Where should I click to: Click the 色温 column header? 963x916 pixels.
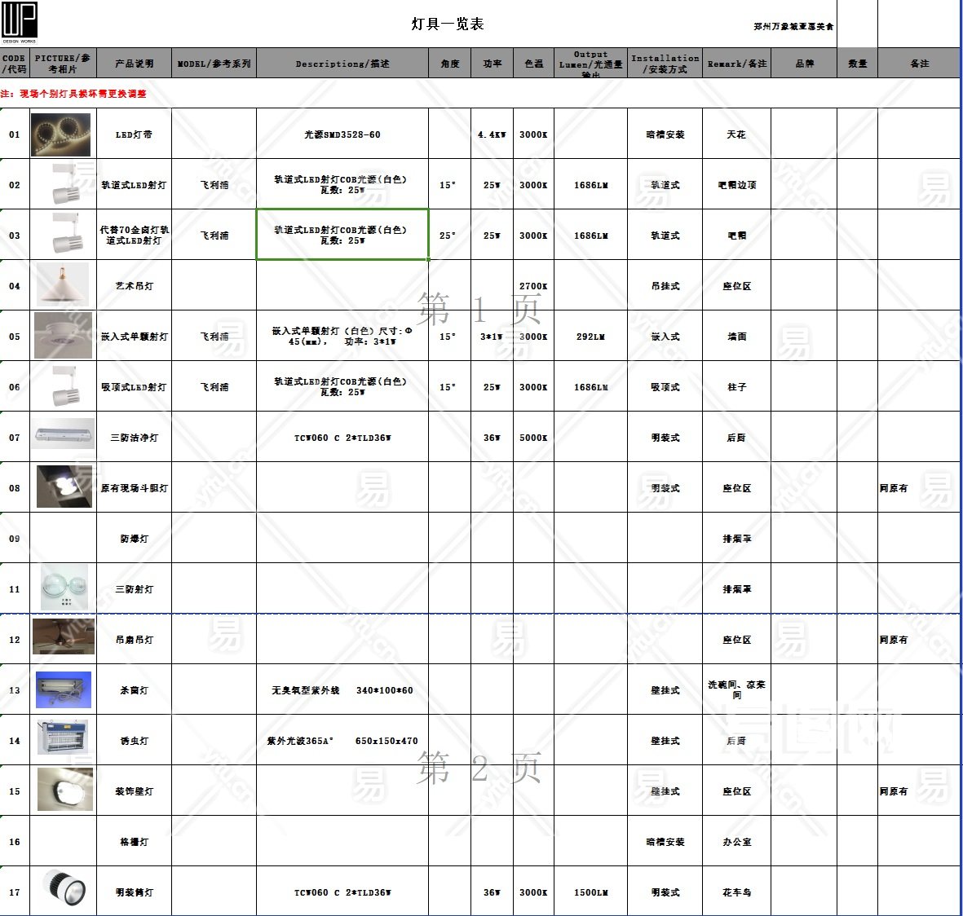pyautogui.click(x=534, y=64)
